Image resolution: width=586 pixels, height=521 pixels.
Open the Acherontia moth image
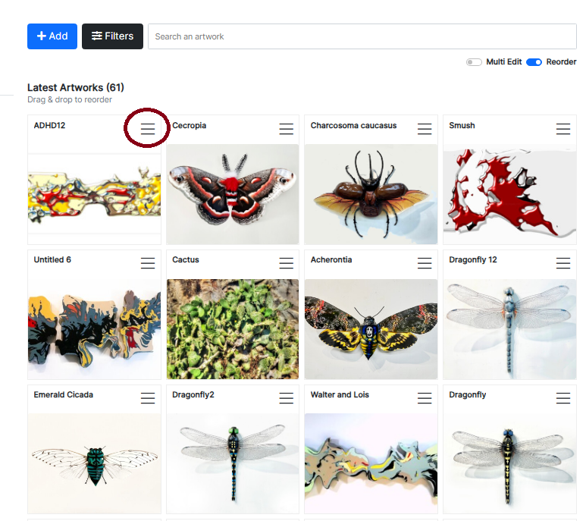[371, 329]
